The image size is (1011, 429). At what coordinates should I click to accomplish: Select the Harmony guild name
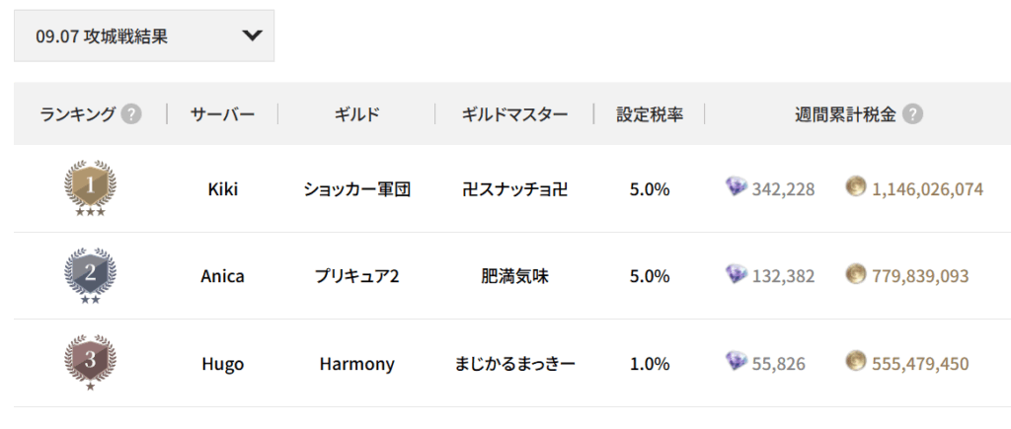point(356,364)
